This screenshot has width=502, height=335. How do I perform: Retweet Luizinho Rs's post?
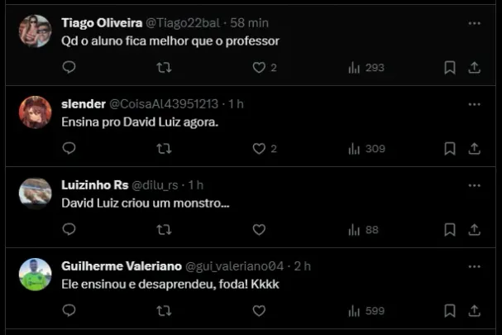pyautogui.click(x=164, y=229)
